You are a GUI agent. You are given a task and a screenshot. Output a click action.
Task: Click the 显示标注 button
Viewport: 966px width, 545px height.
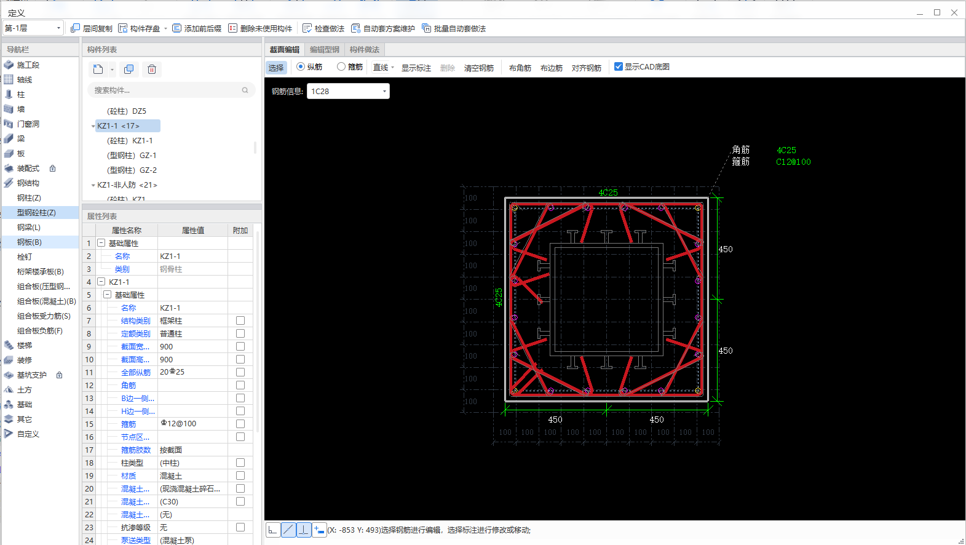coord(416,67)
